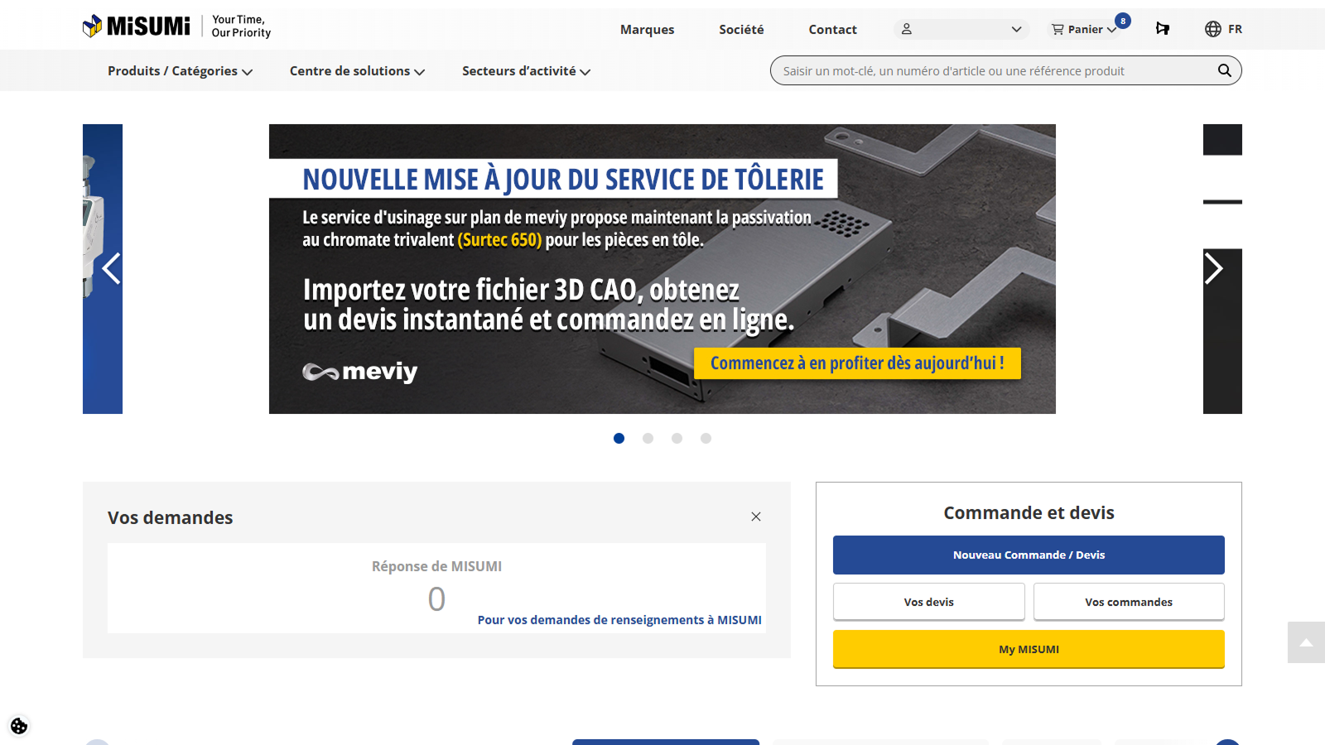Open the Marques page
The height and width of the screenshot is (745, 1325).
tap(647, 30)
